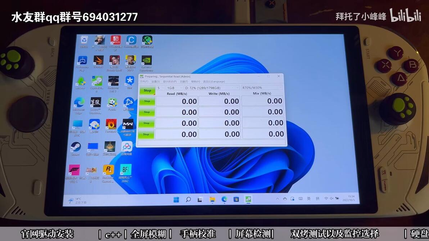Open the Language menu

click(214, 81)
